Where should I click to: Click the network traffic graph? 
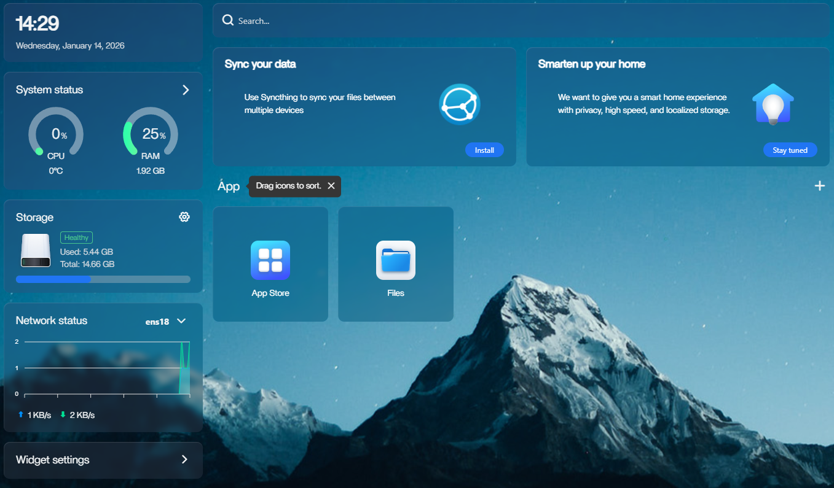tap(103, 368)
